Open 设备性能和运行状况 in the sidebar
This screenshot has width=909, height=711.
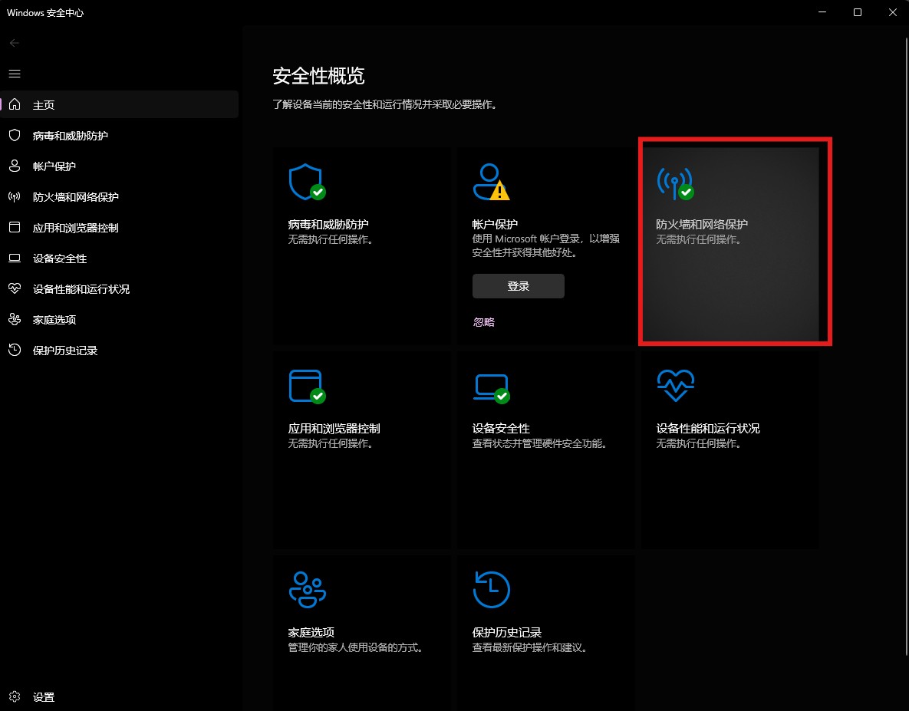[x=81, y=289]
